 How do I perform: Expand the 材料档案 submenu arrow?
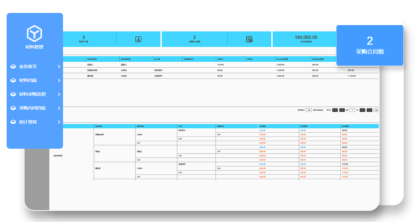[x=59, y=80]
